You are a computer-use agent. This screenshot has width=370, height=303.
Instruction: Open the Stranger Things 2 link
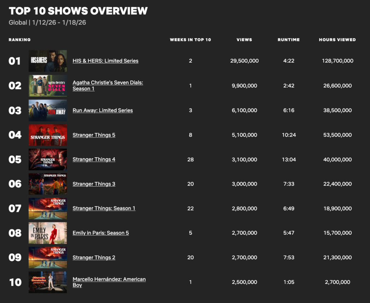tap(94, 257)
